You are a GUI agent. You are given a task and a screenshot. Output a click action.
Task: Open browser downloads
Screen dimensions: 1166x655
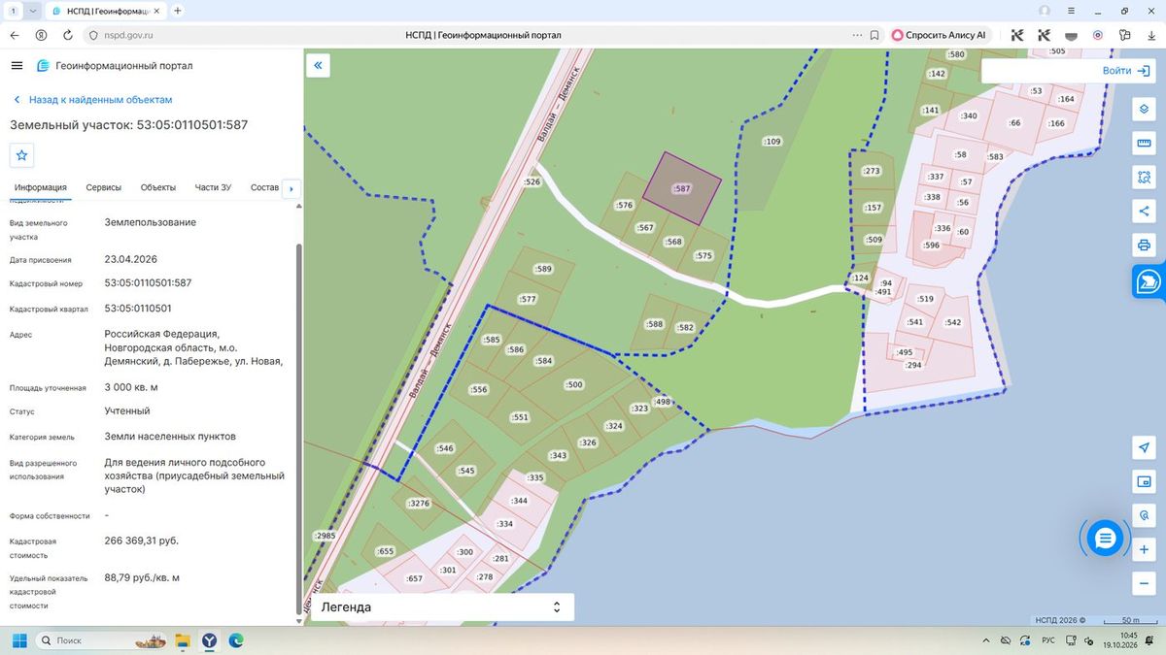(x=1151, y=35)
